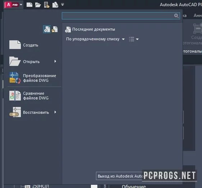
Task: Open the list view style dropdown
Action: tap(134, 39)
